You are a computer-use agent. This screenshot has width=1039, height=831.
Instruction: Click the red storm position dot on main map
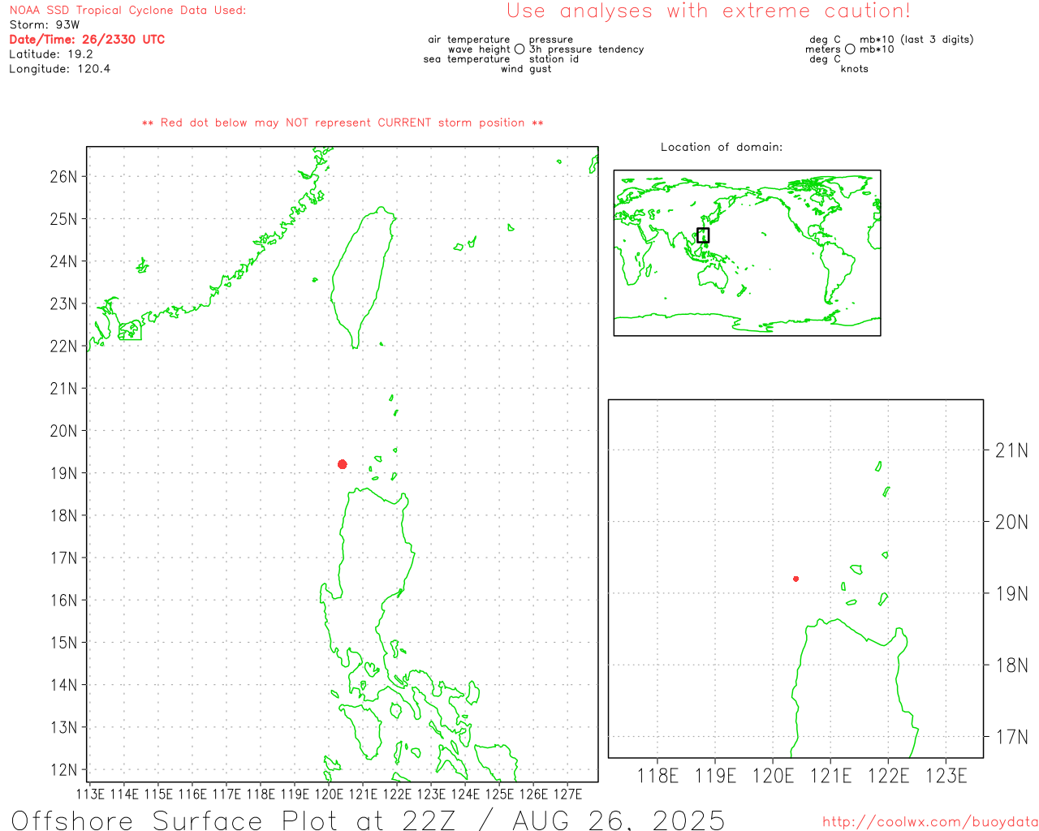343,464
